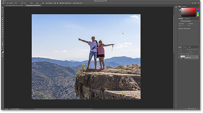
Task: Select the Rectangular Marquee tool
Action: (x=3, y=9)
